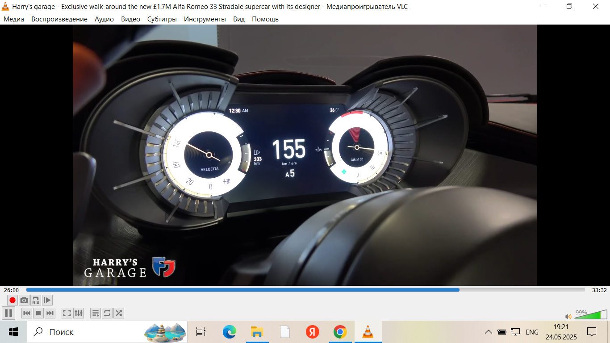The height and width of the screenshot is (343, 610).
Task: Open the Инструменты menu
Action: (x=205, y=19)
